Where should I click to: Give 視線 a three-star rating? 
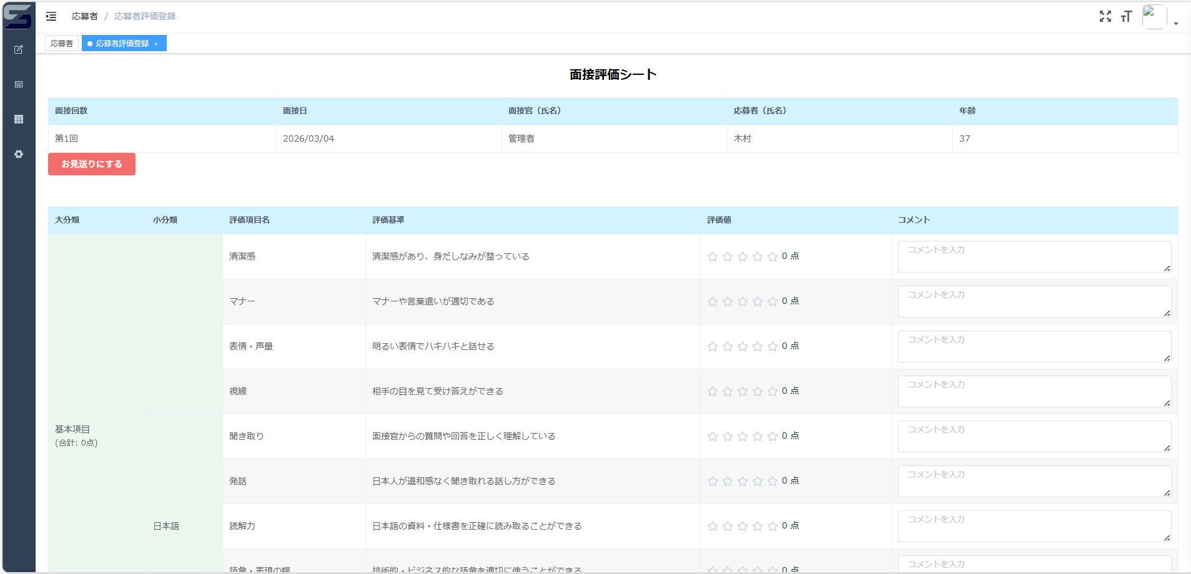coord(743,391)
